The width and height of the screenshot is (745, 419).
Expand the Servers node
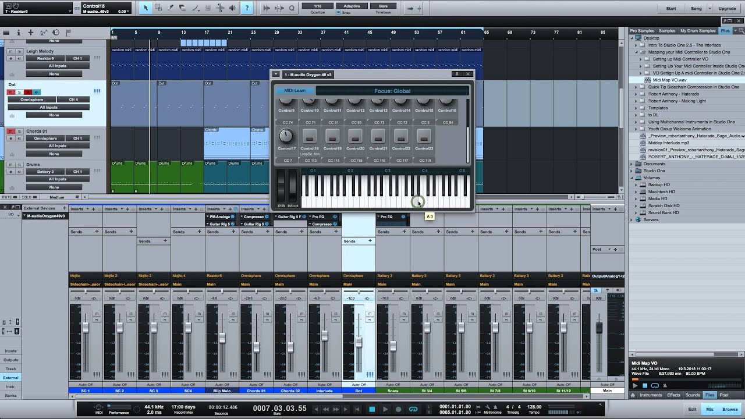point(632,219)
